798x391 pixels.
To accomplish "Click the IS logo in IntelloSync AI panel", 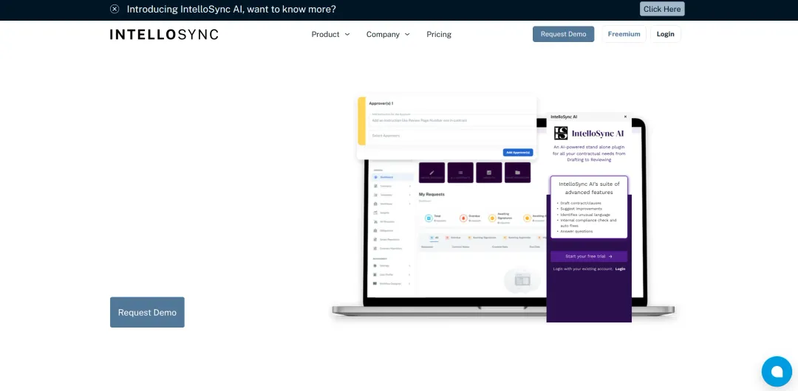I will [x=561, y=134].
